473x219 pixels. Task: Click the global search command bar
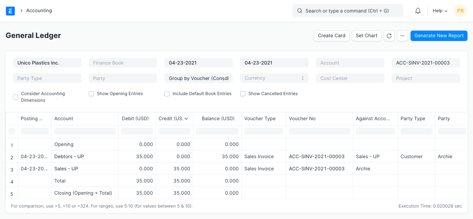point(347,11)
